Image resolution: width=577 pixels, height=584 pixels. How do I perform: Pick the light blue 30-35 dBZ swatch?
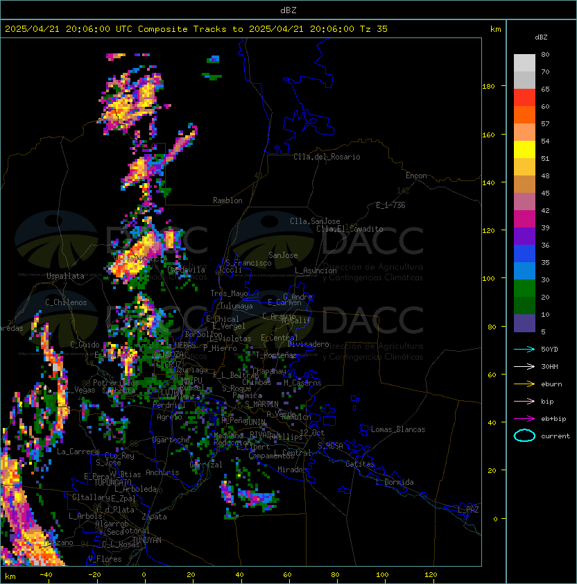[x=524, y=271]
